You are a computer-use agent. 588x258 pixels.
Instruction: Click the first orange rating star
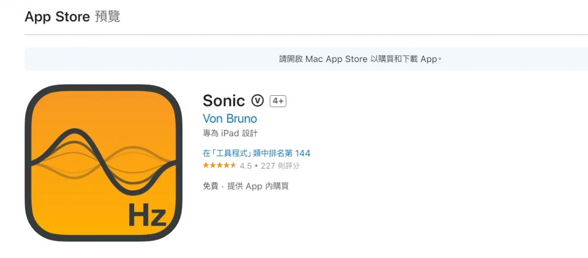pos(206,166)
